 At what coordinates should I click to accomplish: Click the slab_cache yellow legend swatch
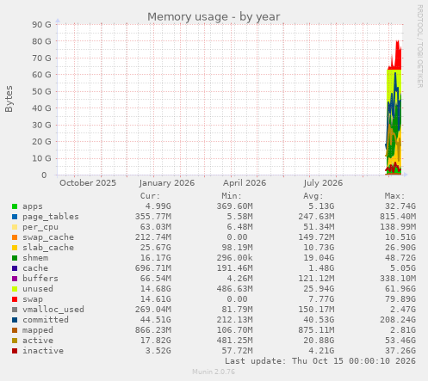[x=15, y=248]
